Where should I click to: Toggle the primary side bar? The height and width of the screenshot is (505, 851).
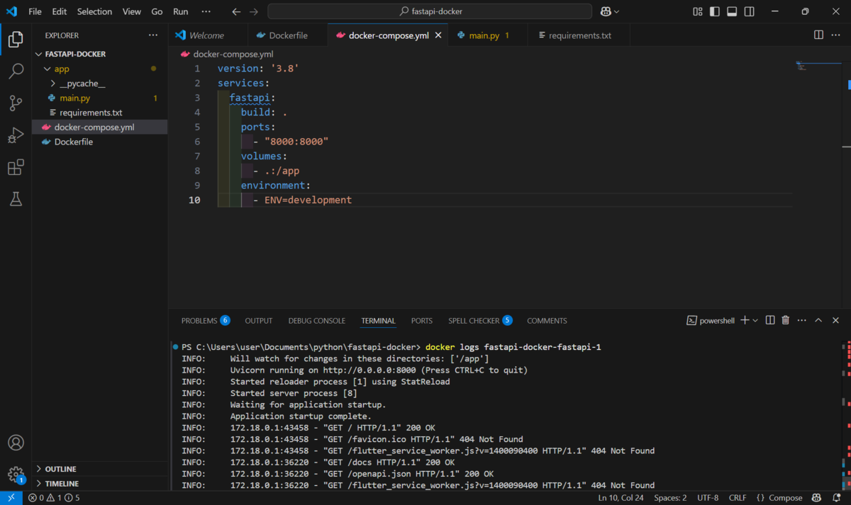pyautogui.click(x=715, y=11)
